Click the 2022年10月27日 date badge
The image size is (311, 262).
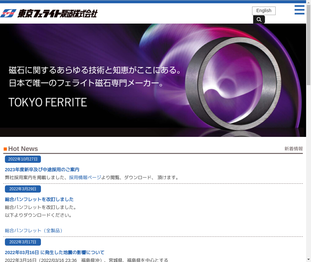(x=23, y=159)
